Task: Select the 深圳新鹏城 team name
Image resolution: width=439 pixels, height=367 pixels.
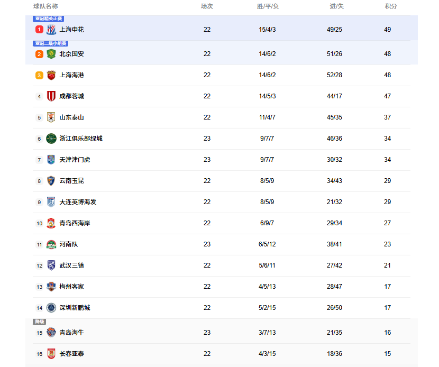Action: coord(75,308)
